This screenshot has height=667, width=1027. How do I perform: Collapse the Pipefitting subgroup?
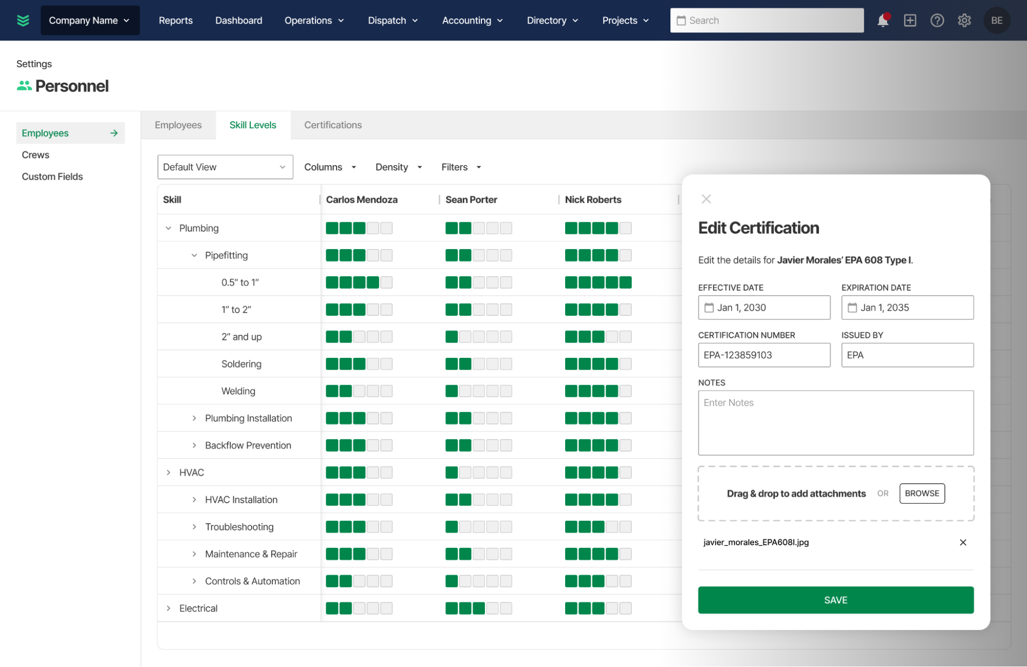point(194,255)
